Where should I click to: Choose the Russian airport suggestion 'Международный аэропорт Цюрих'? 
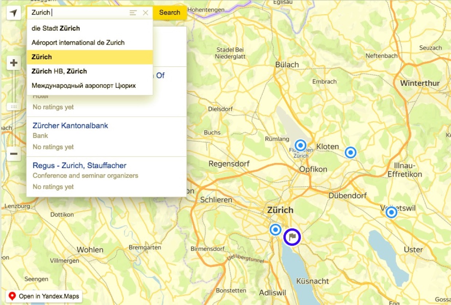coord(90,86)
